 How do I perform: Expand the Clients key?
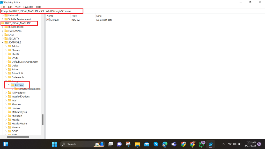[x=6, y=54]
